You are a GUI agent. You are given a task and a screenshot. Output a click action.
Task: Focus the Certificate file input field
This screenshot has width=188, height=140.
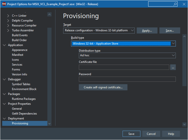point(124,67)
